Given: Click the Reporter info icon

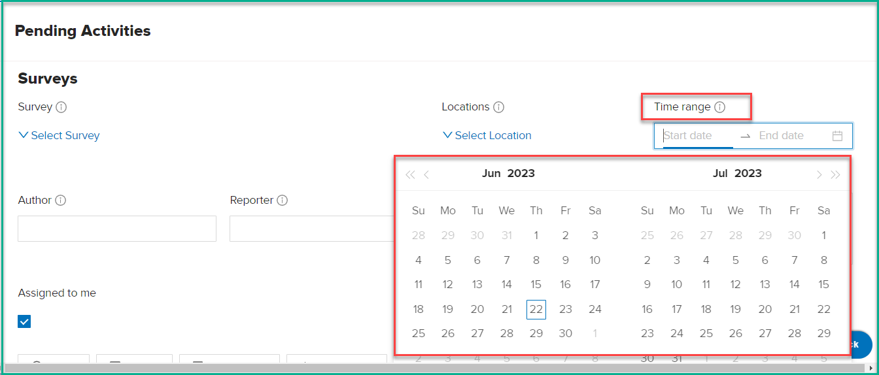Looking at the screenshot, I should pos(283,201).
